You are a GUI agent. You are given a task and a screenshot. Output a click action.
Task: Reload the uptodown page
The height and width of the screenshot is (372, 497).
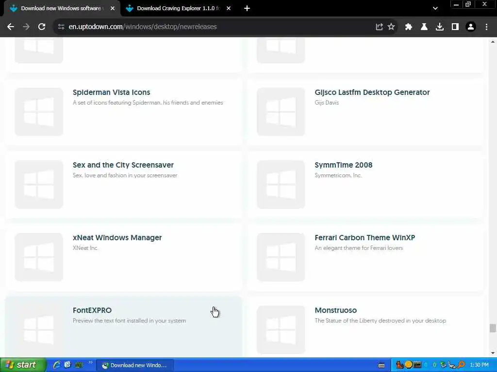(x=42, y=27)
